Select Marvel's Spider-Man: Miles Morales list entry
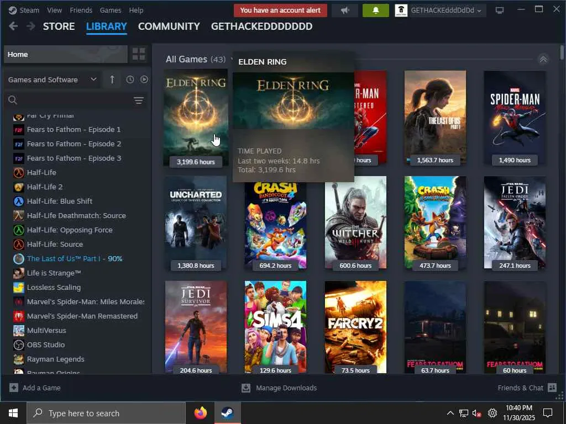This screenshot has width=566, height=424. (86, 302)
